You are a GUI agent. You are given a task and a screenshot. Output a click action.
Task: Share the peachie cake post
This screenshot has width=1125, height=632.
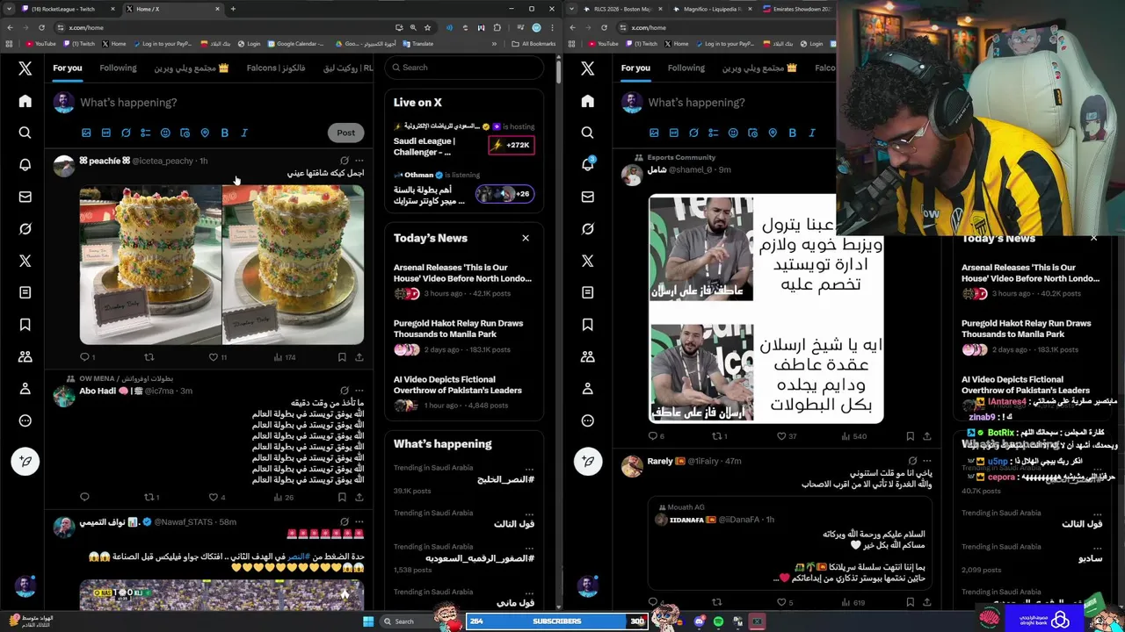pyautogui.click(x=359, y=357)
